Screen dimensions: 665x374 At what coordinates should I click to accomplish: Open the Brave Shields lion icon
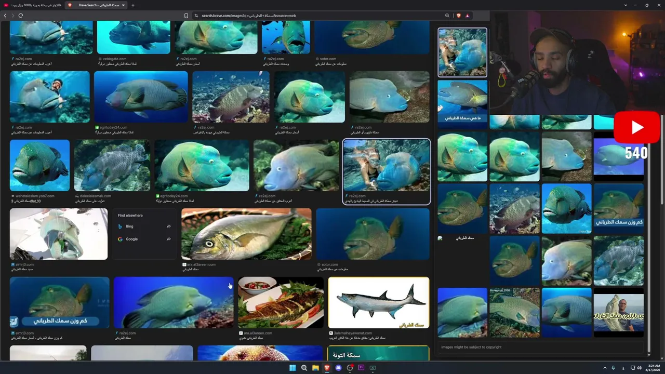[458, 16]
